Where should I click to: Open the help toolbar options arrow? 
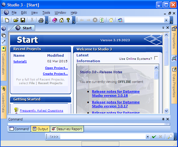74,20
